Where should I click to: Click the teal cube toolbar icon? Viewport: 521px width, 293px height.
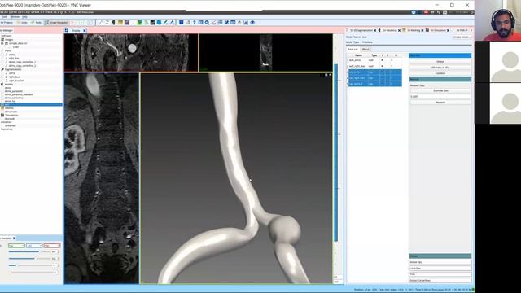pyautogui.click(x=160, y=23)
